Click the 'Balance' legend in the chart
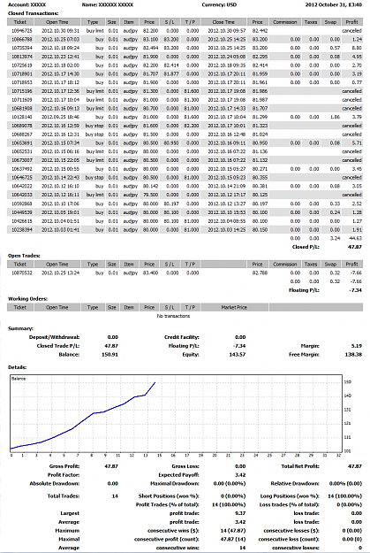Image resolution: width=370 pixels, height=553 pixels. click(x=19, y=379)
